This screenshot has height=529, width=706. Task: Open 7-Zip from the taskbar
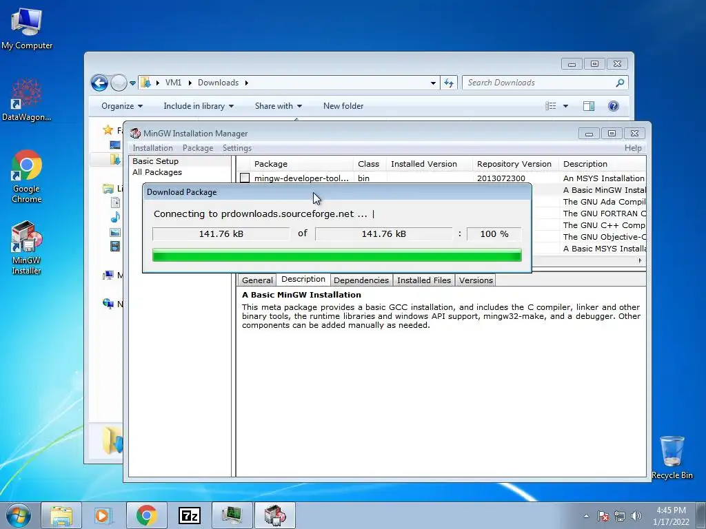coord(190,515)
